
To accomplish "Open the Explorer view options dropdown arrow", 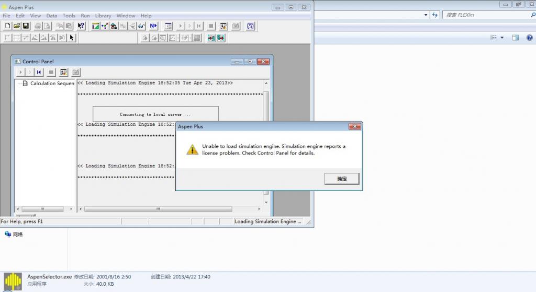I will tap(502, 38).
